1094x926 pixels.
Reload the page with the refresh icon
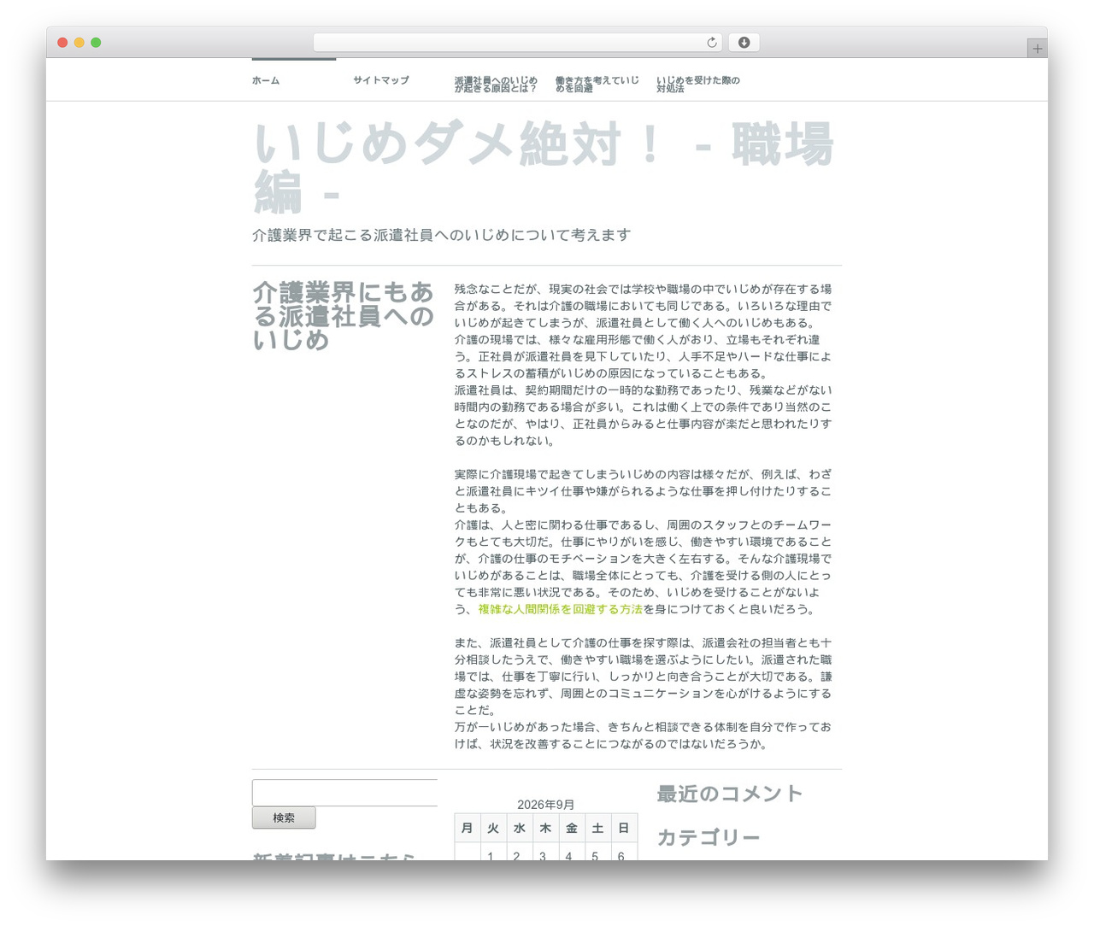pyautogui.click(x=712, y=43)
